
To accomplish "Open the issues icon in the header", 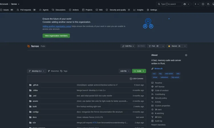I will 203,4.
